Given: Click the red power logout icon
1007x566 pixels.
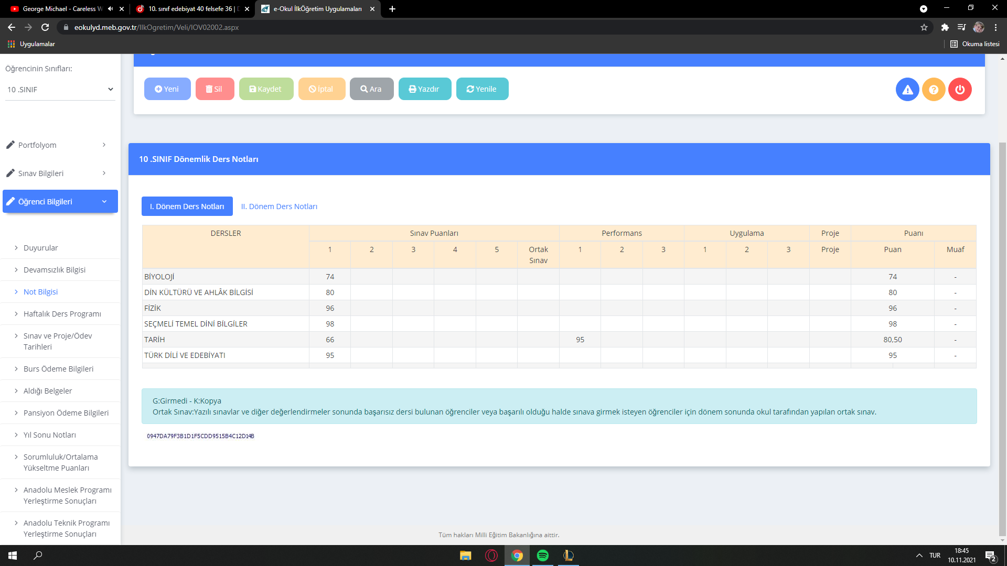Looking at the screenshot, I should pos(960,90).
